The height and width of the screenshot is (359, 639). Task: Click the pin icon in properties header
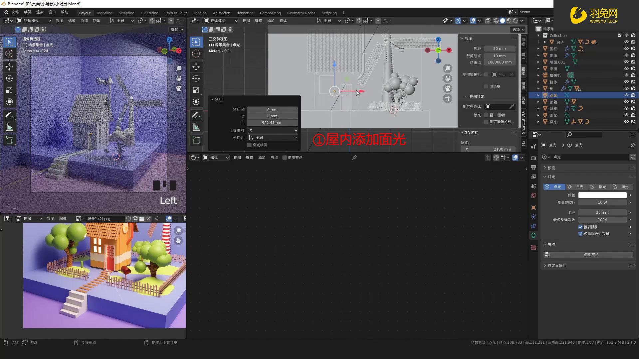(x=633, y=145)
